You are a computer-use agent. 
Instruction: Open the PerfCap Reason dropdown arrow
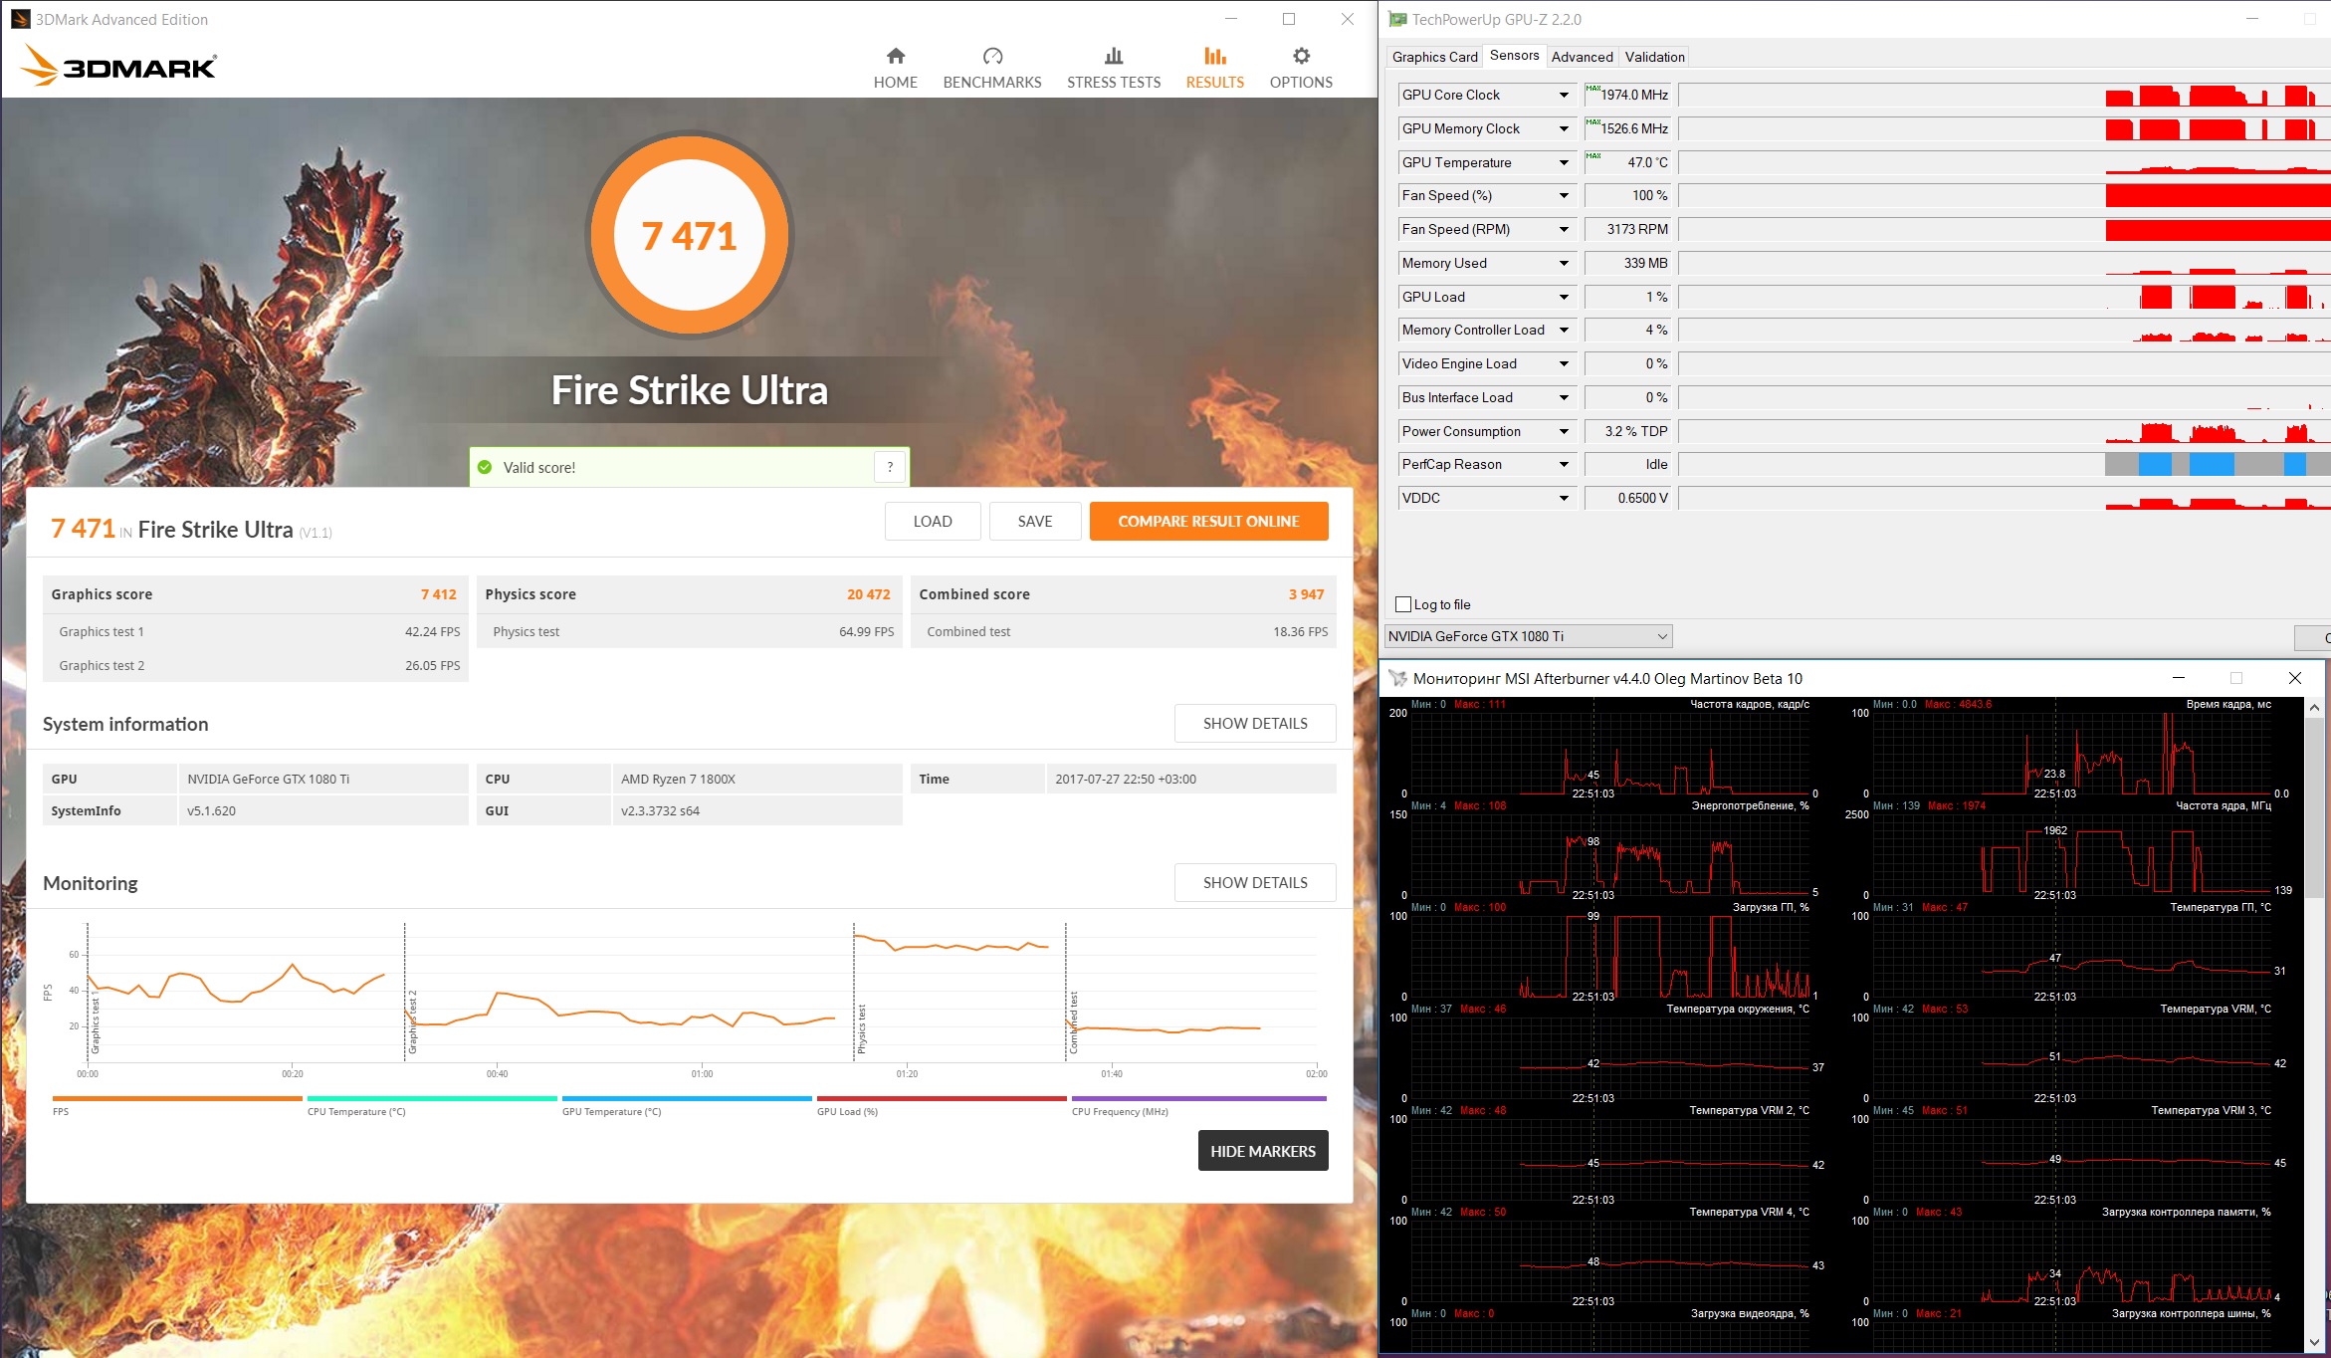(x=1564, y=465)
